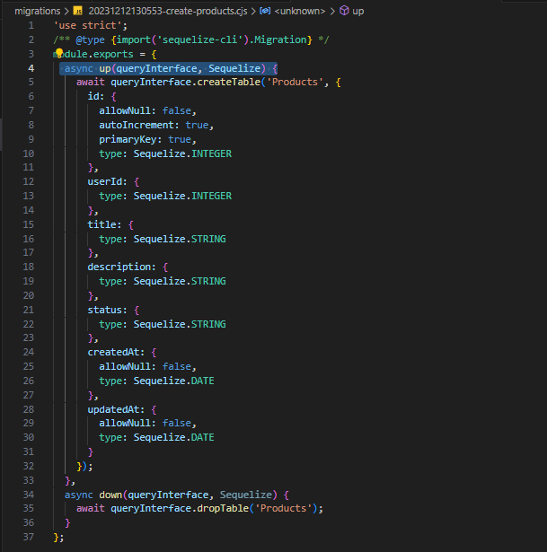Click line number 34 in the gutter
This screenshot has width=547, height=552.
point(29,495)
